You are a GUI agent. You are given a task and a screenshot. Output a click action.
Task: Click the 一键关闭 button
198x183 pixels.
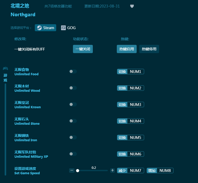[x=83, y=49]
